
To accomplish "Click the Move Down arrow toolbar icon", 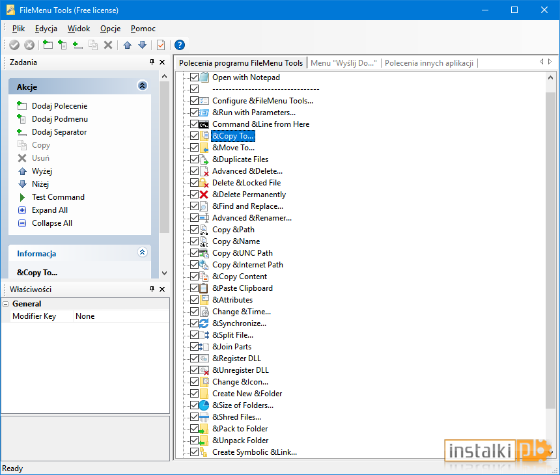I will coord(143,45).
